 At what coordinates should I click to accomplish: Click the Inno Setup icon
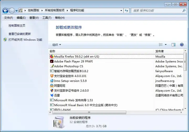coord(52,81)
